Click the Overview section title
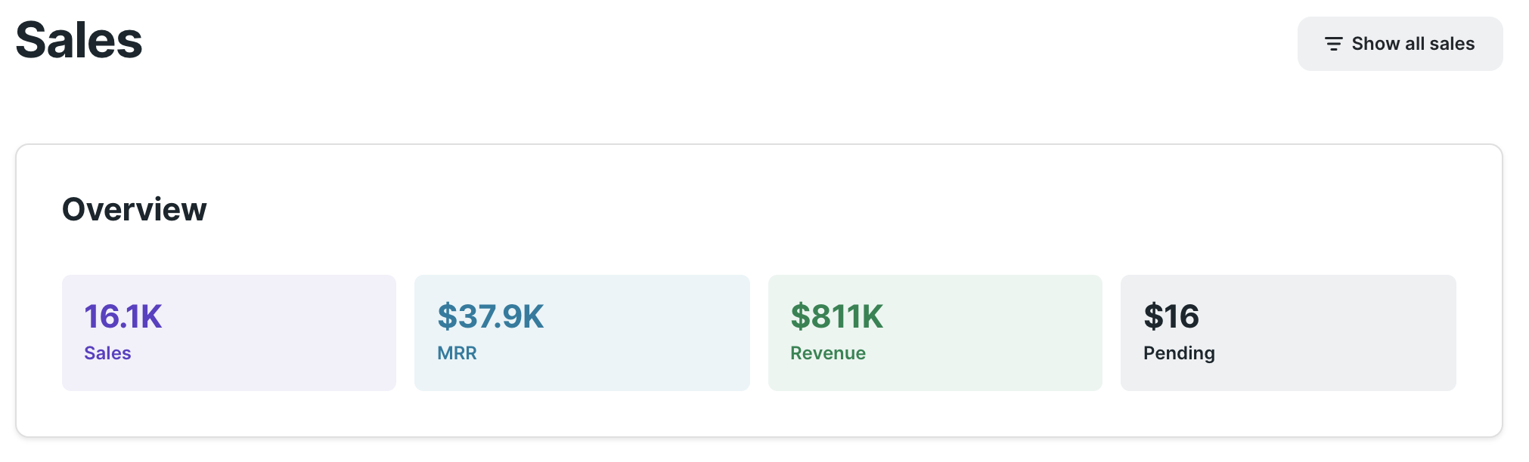 [x=134, y=209]
